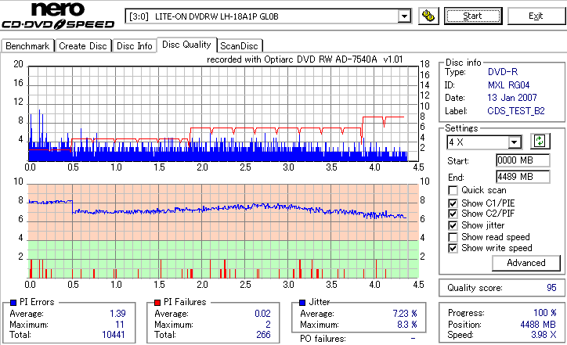567x345 pixels.
Task: Click the disc ID text MXL RG04
Action: point(509,85)
